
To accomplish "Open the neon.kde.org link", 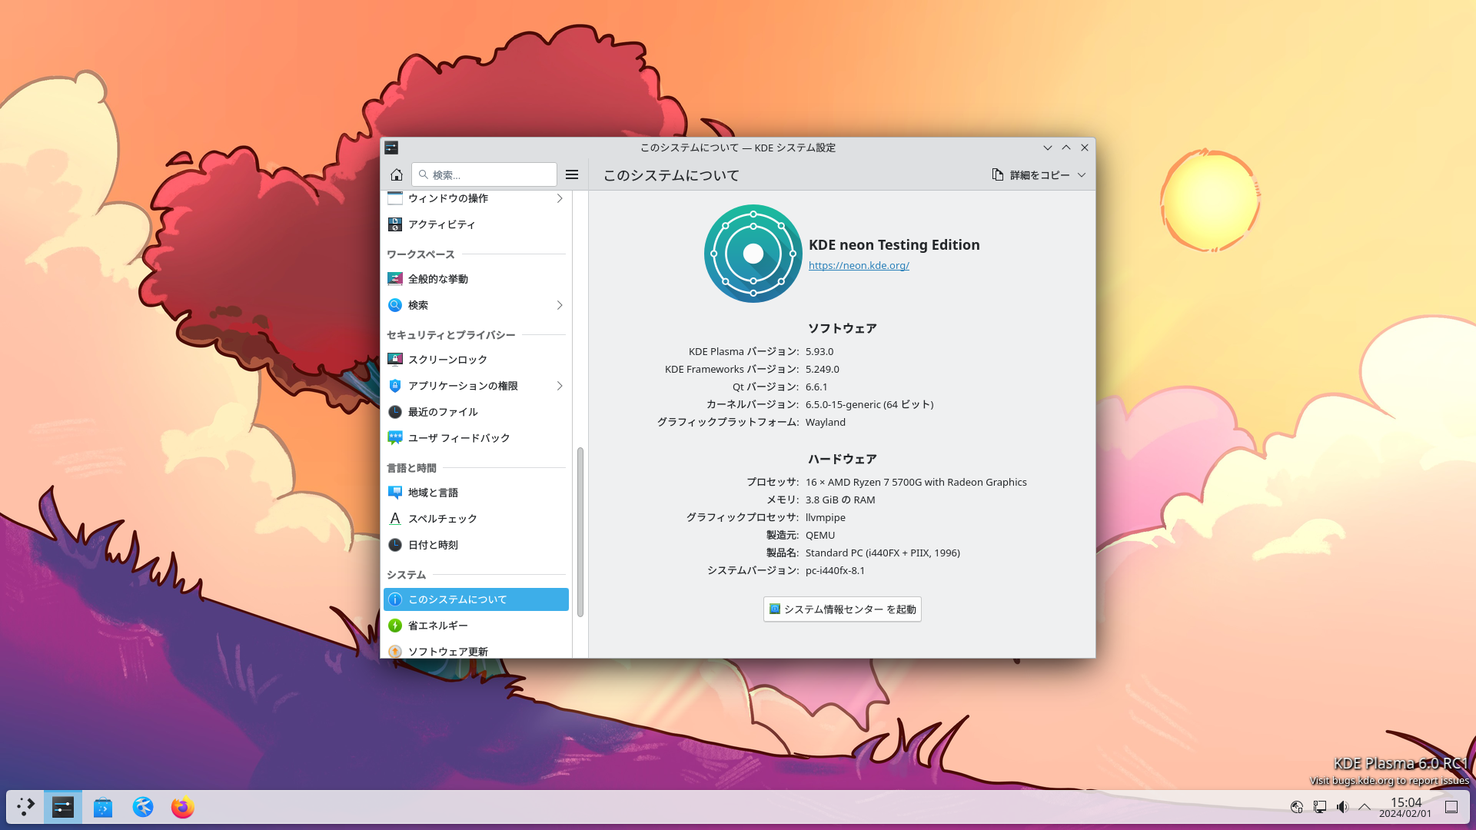I will (859, 265).
